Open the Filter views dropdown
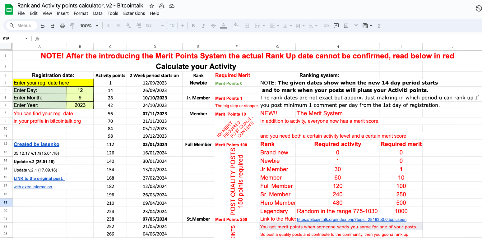The height and width of the screenshot is (238, 482). [367, 26]
